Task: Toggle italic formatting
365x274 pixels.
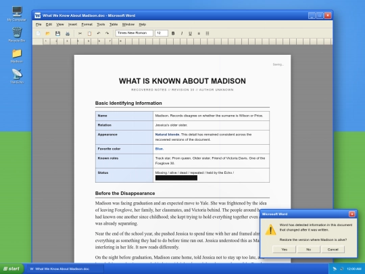Action: click(x=182, y=33)
